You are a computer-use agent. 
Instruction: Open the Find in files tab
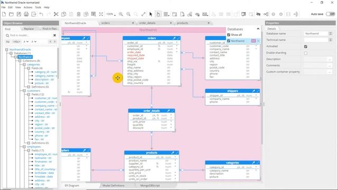50,29
